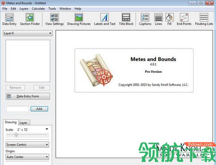Click the Remove button
Viewport: 216px width, 165px height.
click(15, 87)
